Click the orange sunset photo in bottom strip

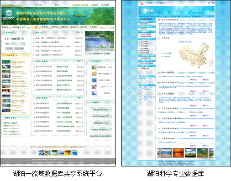click(178, 153)
